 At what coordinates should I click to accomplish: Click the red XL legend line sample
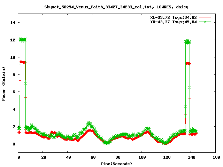pyautogui.click(x=205, y=17)
